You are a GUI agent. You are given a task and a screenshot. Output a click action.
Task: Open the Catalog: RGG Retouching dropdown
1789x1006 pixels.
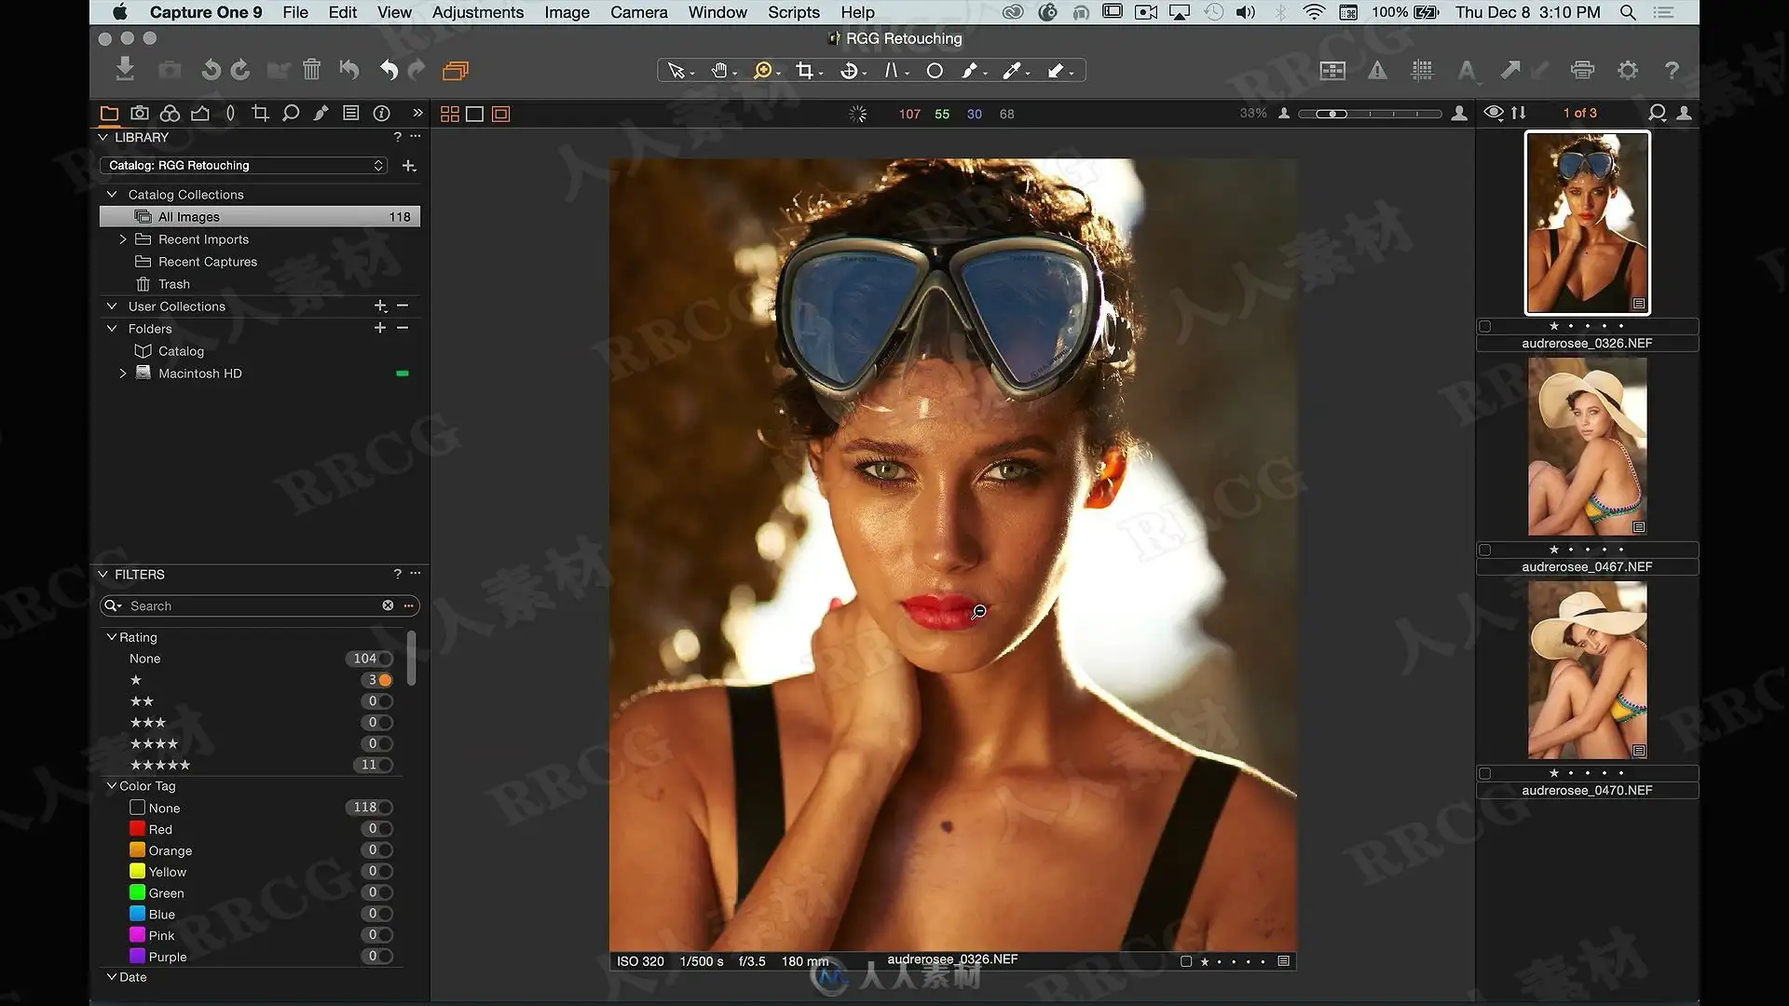click(243, 166)
